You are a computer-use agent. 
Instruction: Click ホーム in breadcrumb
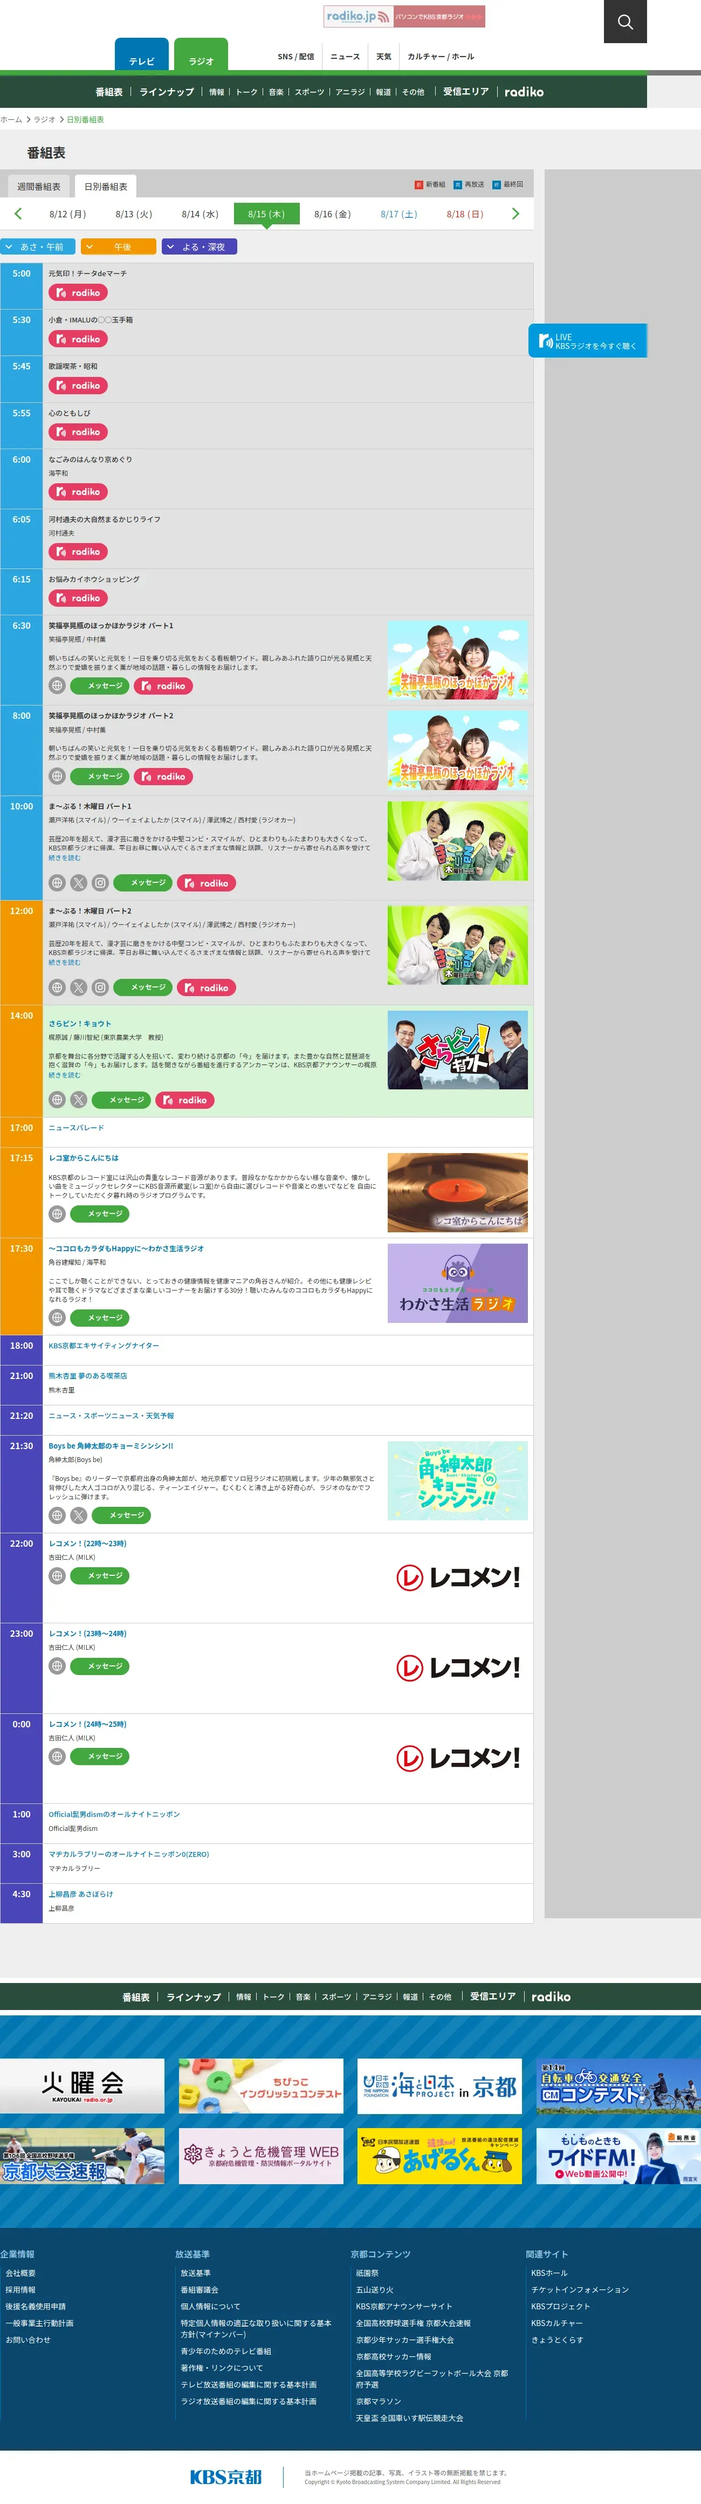11,120
